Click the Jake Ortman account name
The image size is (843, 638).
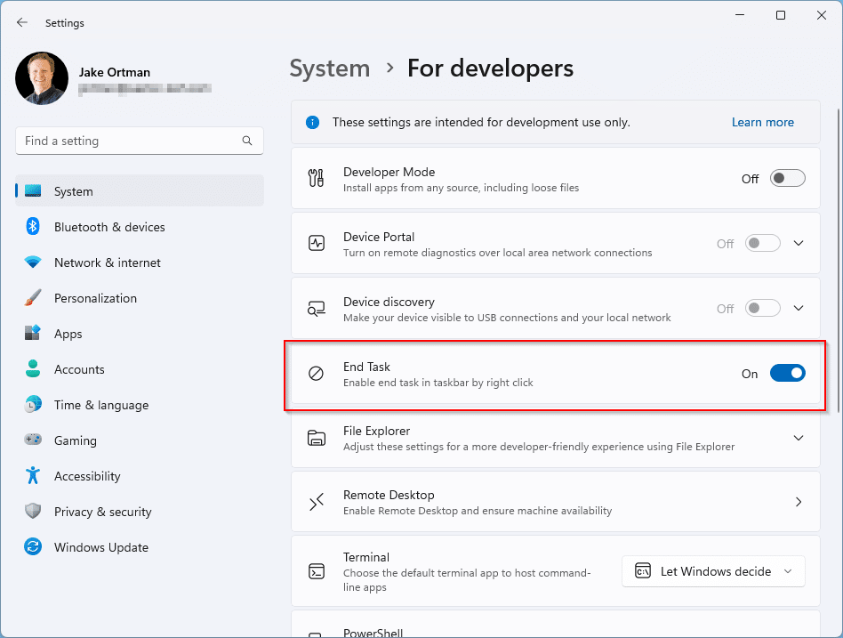click(115, 73)
